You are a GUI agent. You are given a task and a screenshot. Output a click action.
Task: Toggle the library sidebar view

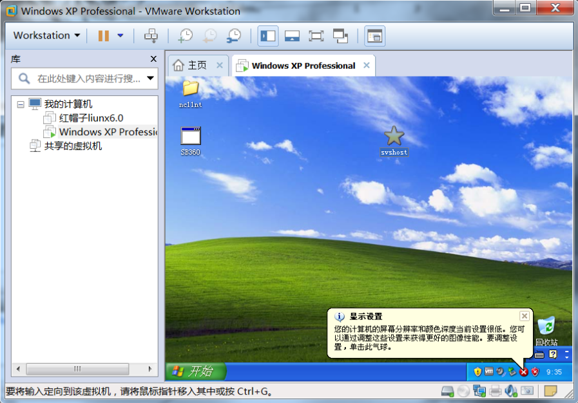click(x=268, y=36)
